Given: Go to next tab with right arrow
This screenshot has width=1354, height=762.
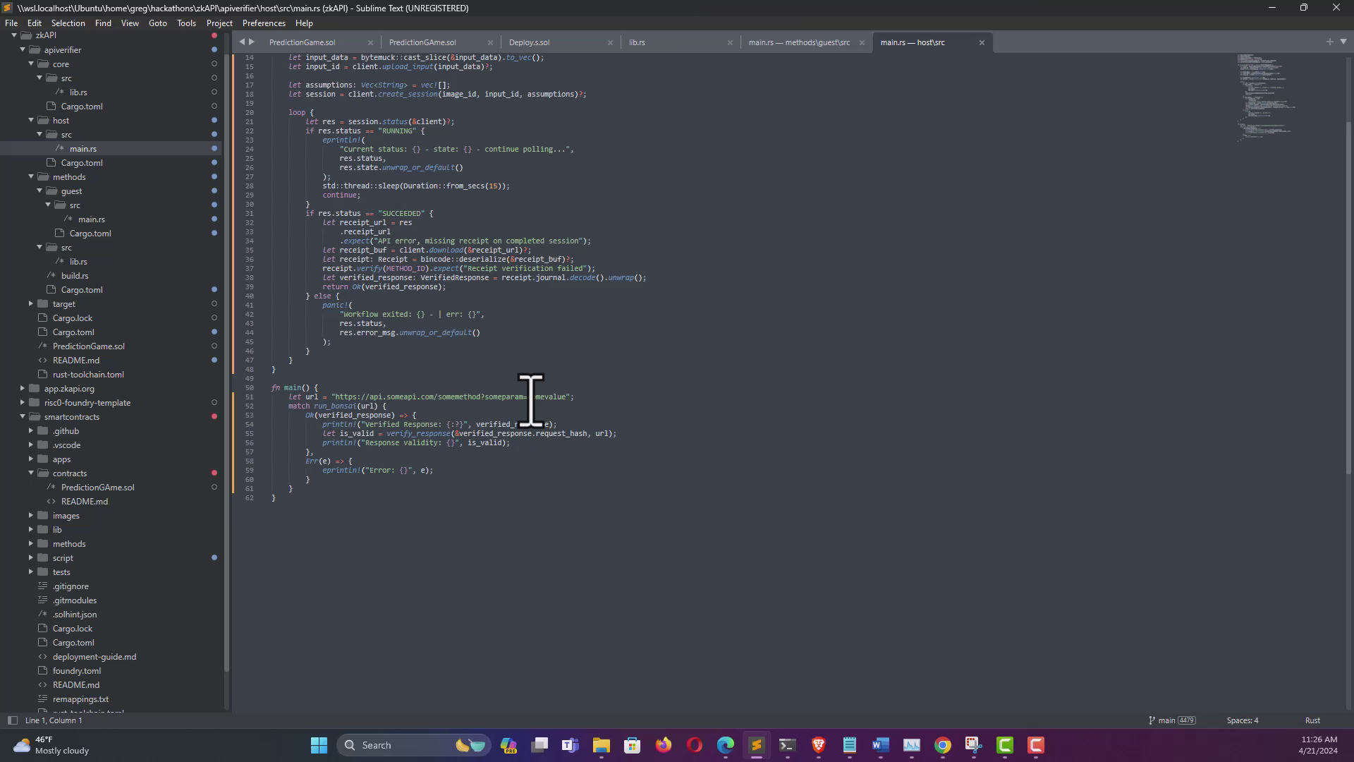Looking at the screenshot, I should tap(252, 42).
